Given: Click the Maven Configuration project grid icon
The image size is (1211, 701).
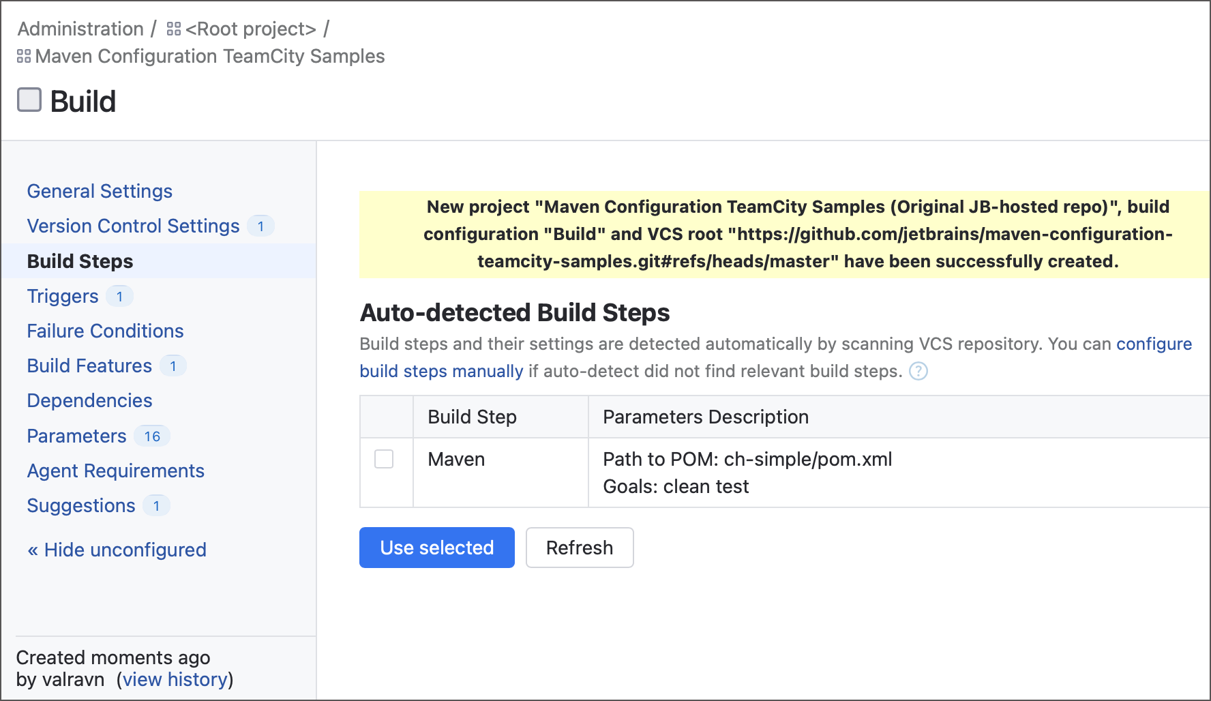Looking at the screenshot, I should point(24,57).
